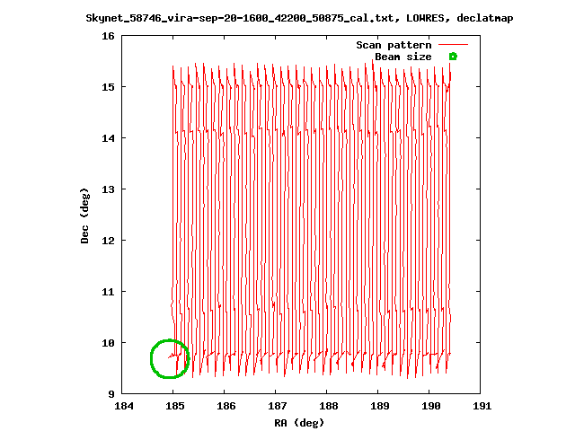The image size is (575, 431).
Task: Click the y-axis tick label 9
Action: point(111,394)
